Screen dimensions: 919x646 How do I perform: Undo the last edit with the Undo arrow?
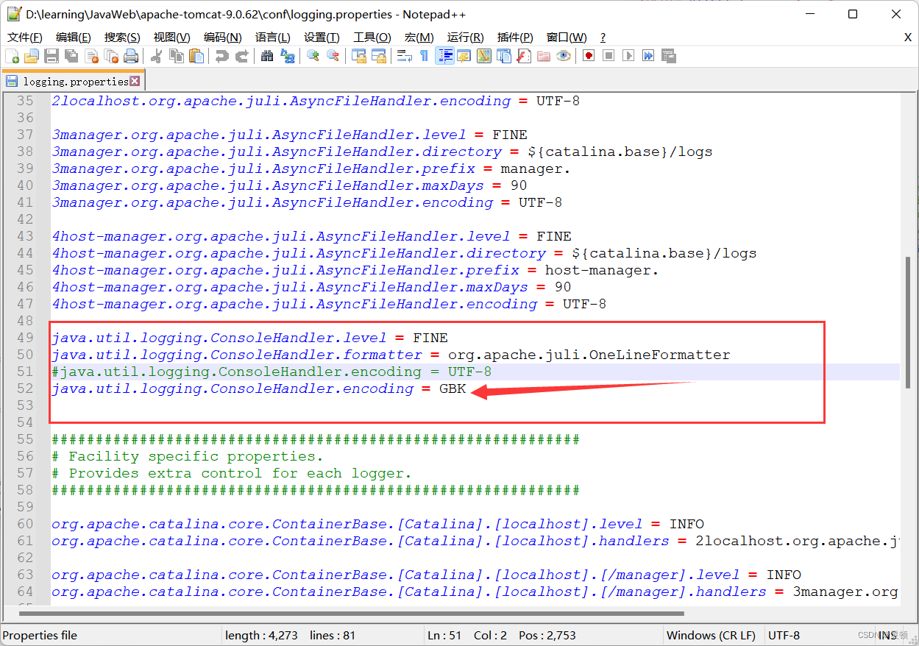(221, 56)
